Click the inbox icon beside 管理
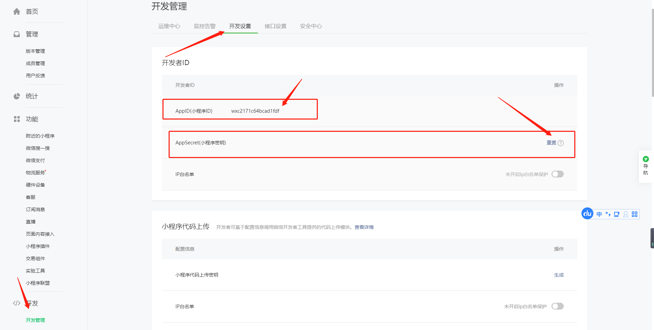The width and height of the screenshot is (654, 330). coord(17,34)
